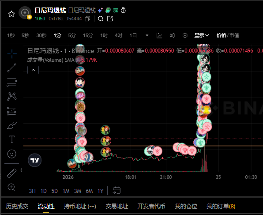Open the 流动性 tab
Viewport: 263px width, 215px height.
[46, 206]
